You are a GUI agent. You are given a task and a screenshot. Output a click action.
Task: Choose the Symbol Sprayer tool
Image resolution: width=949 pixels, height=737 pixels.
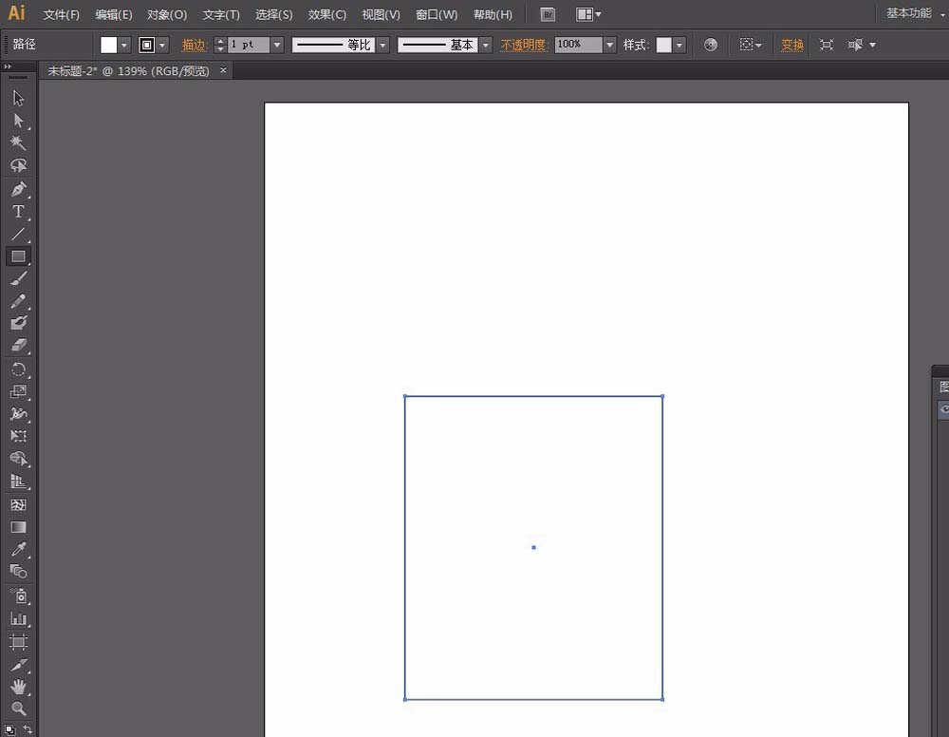click(18, 595)
